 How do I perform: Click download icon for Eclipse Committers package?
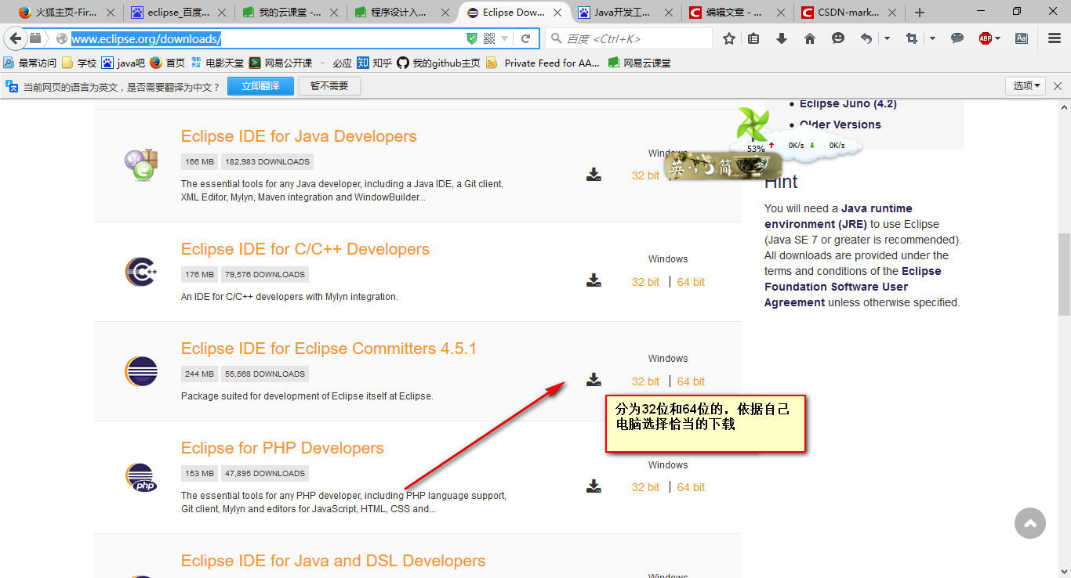(x=594, y=381)
